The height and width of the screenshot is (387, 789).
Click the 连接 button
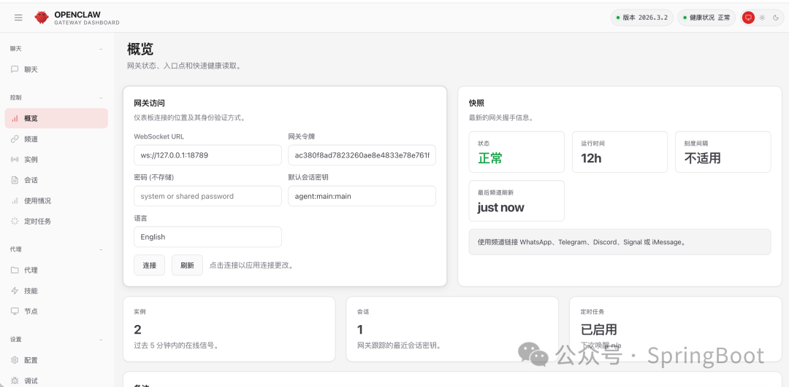150,265
